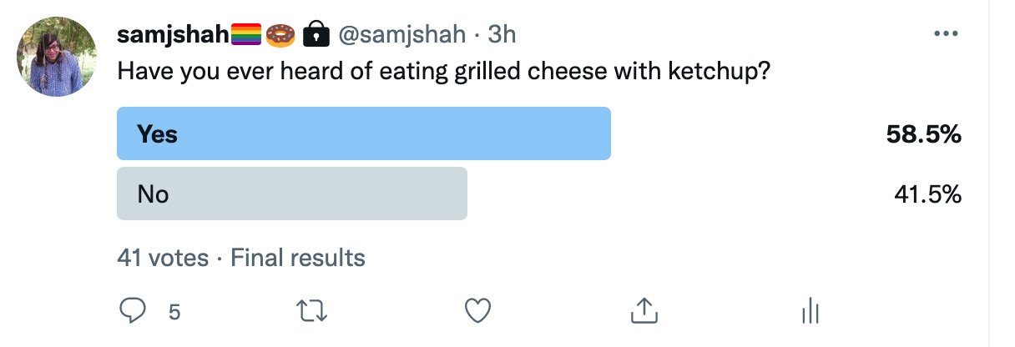Screen dimensions: 1015x347
Task: Click the reply count number 5
Action: 174,312
